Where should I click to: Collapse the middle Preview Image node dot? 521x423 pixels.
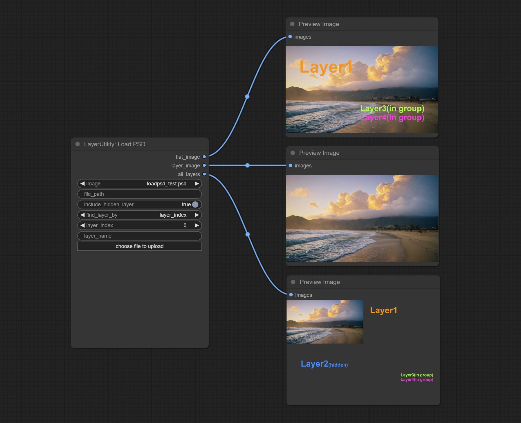[293, 153]
